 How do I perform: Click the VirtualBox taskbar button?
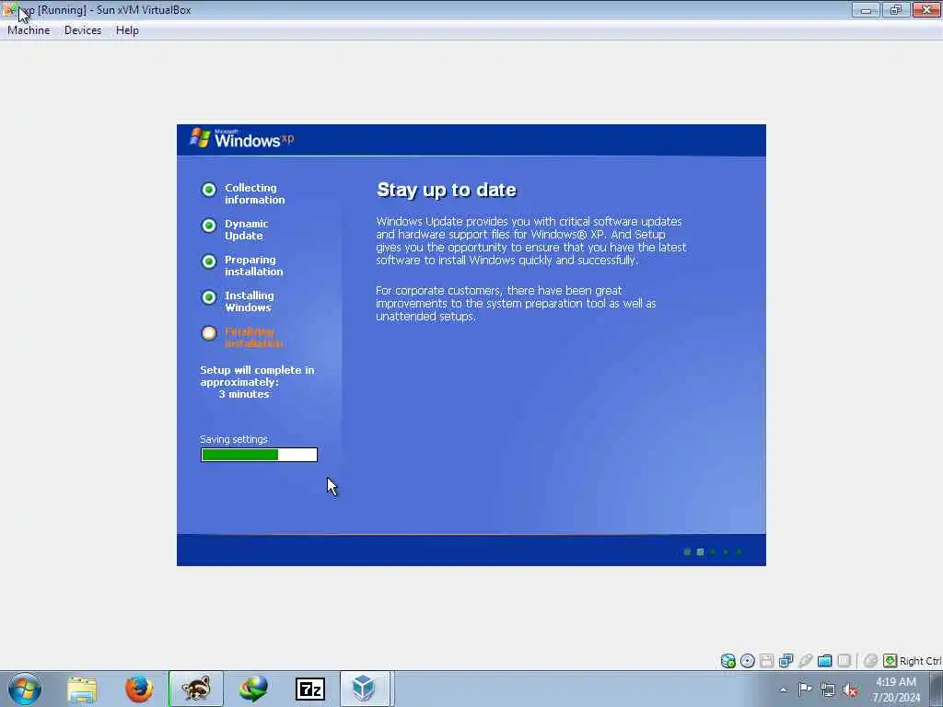click(x=367, y=689)
